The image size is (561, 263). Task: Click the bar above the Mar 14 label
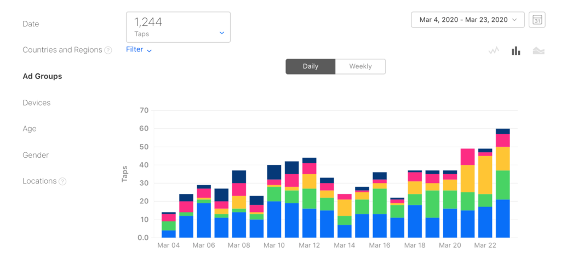coord(345,216)
